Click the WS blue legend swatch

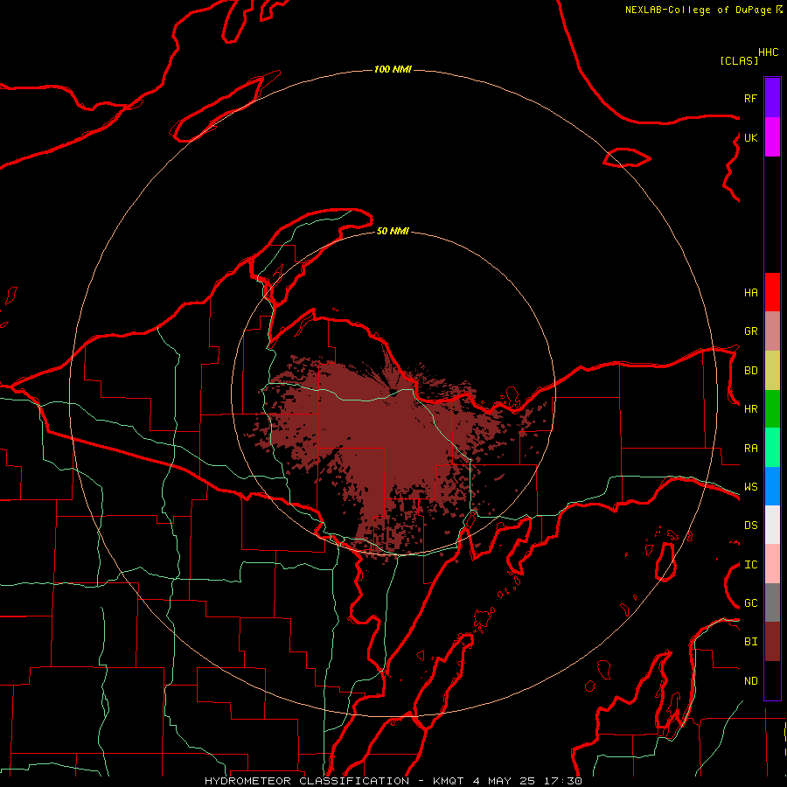772,486
